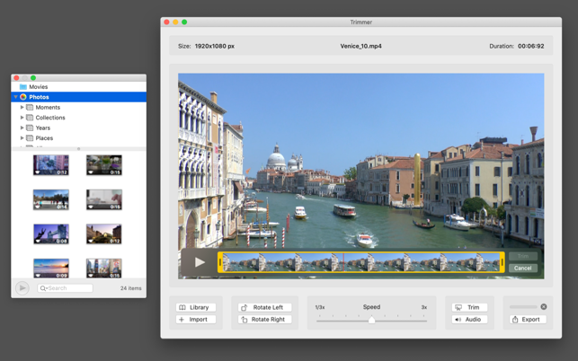The height and width of the screenshot is (361, 578).
Task: Expand the Moments folder
Action: pyautogui.click(x=22, y=108)
